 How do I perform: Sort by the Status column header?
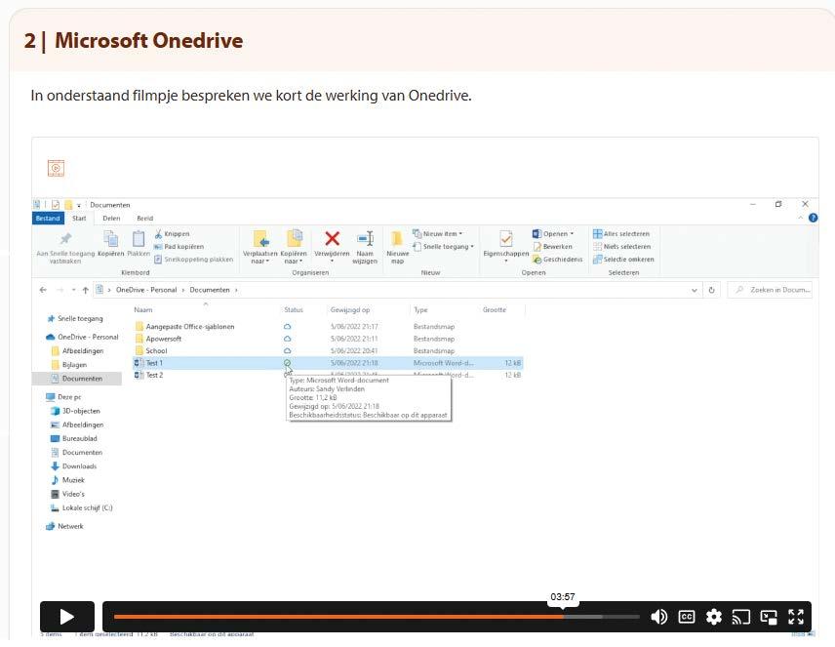click(x=294, y=309)
